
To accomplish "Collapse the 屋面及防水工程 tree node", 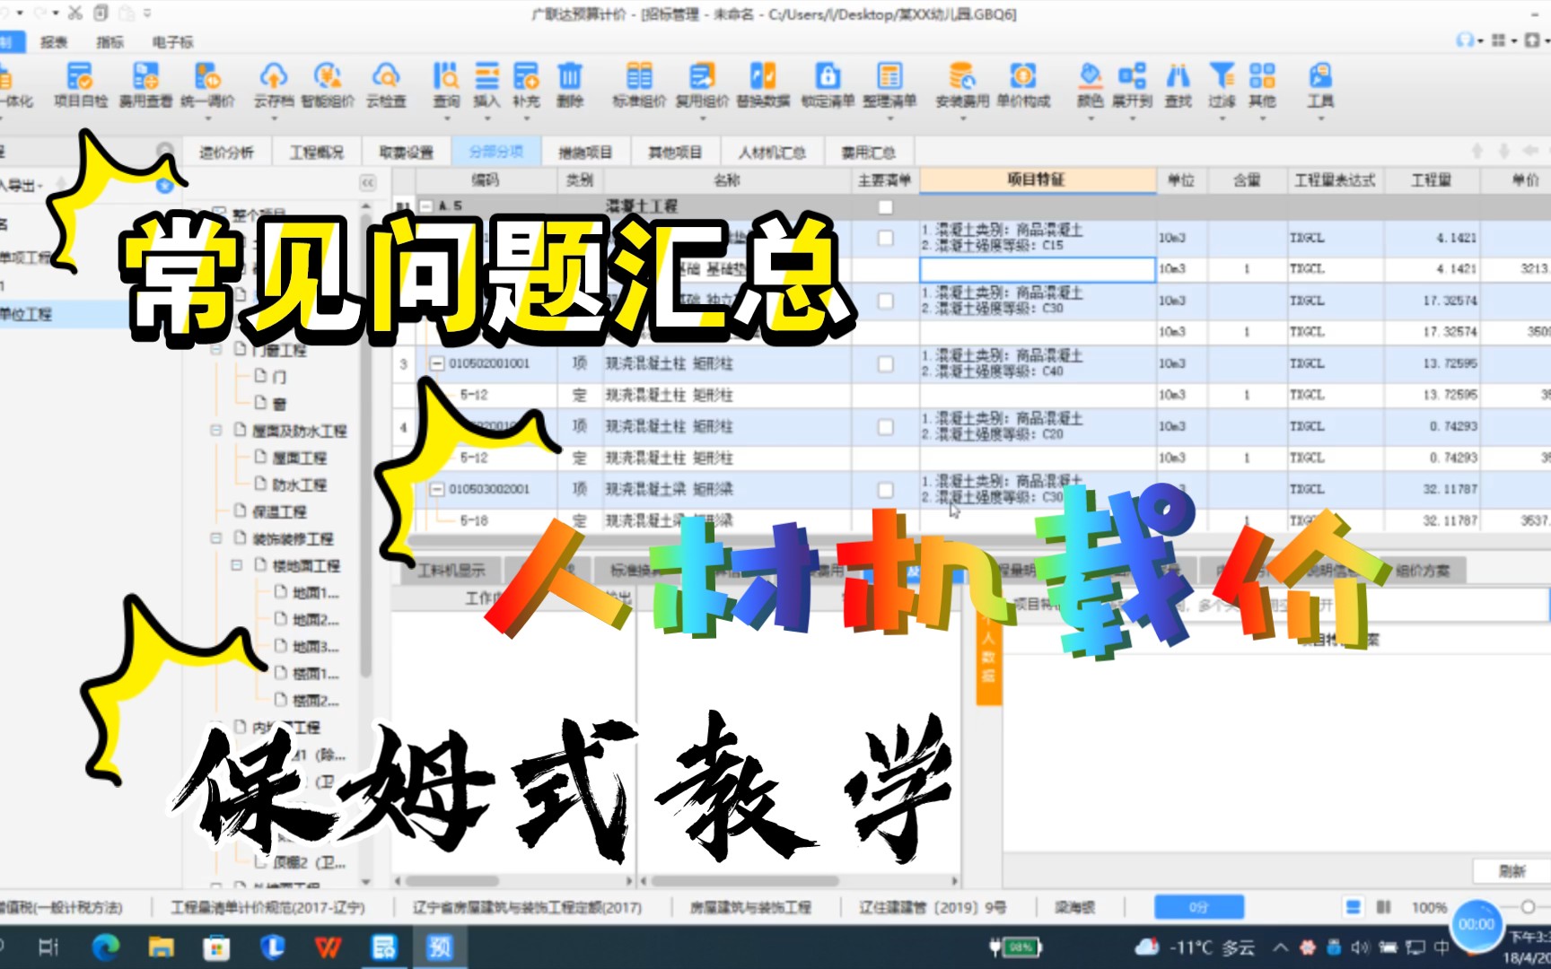I will pyautogui.click(x=216, y=431).
